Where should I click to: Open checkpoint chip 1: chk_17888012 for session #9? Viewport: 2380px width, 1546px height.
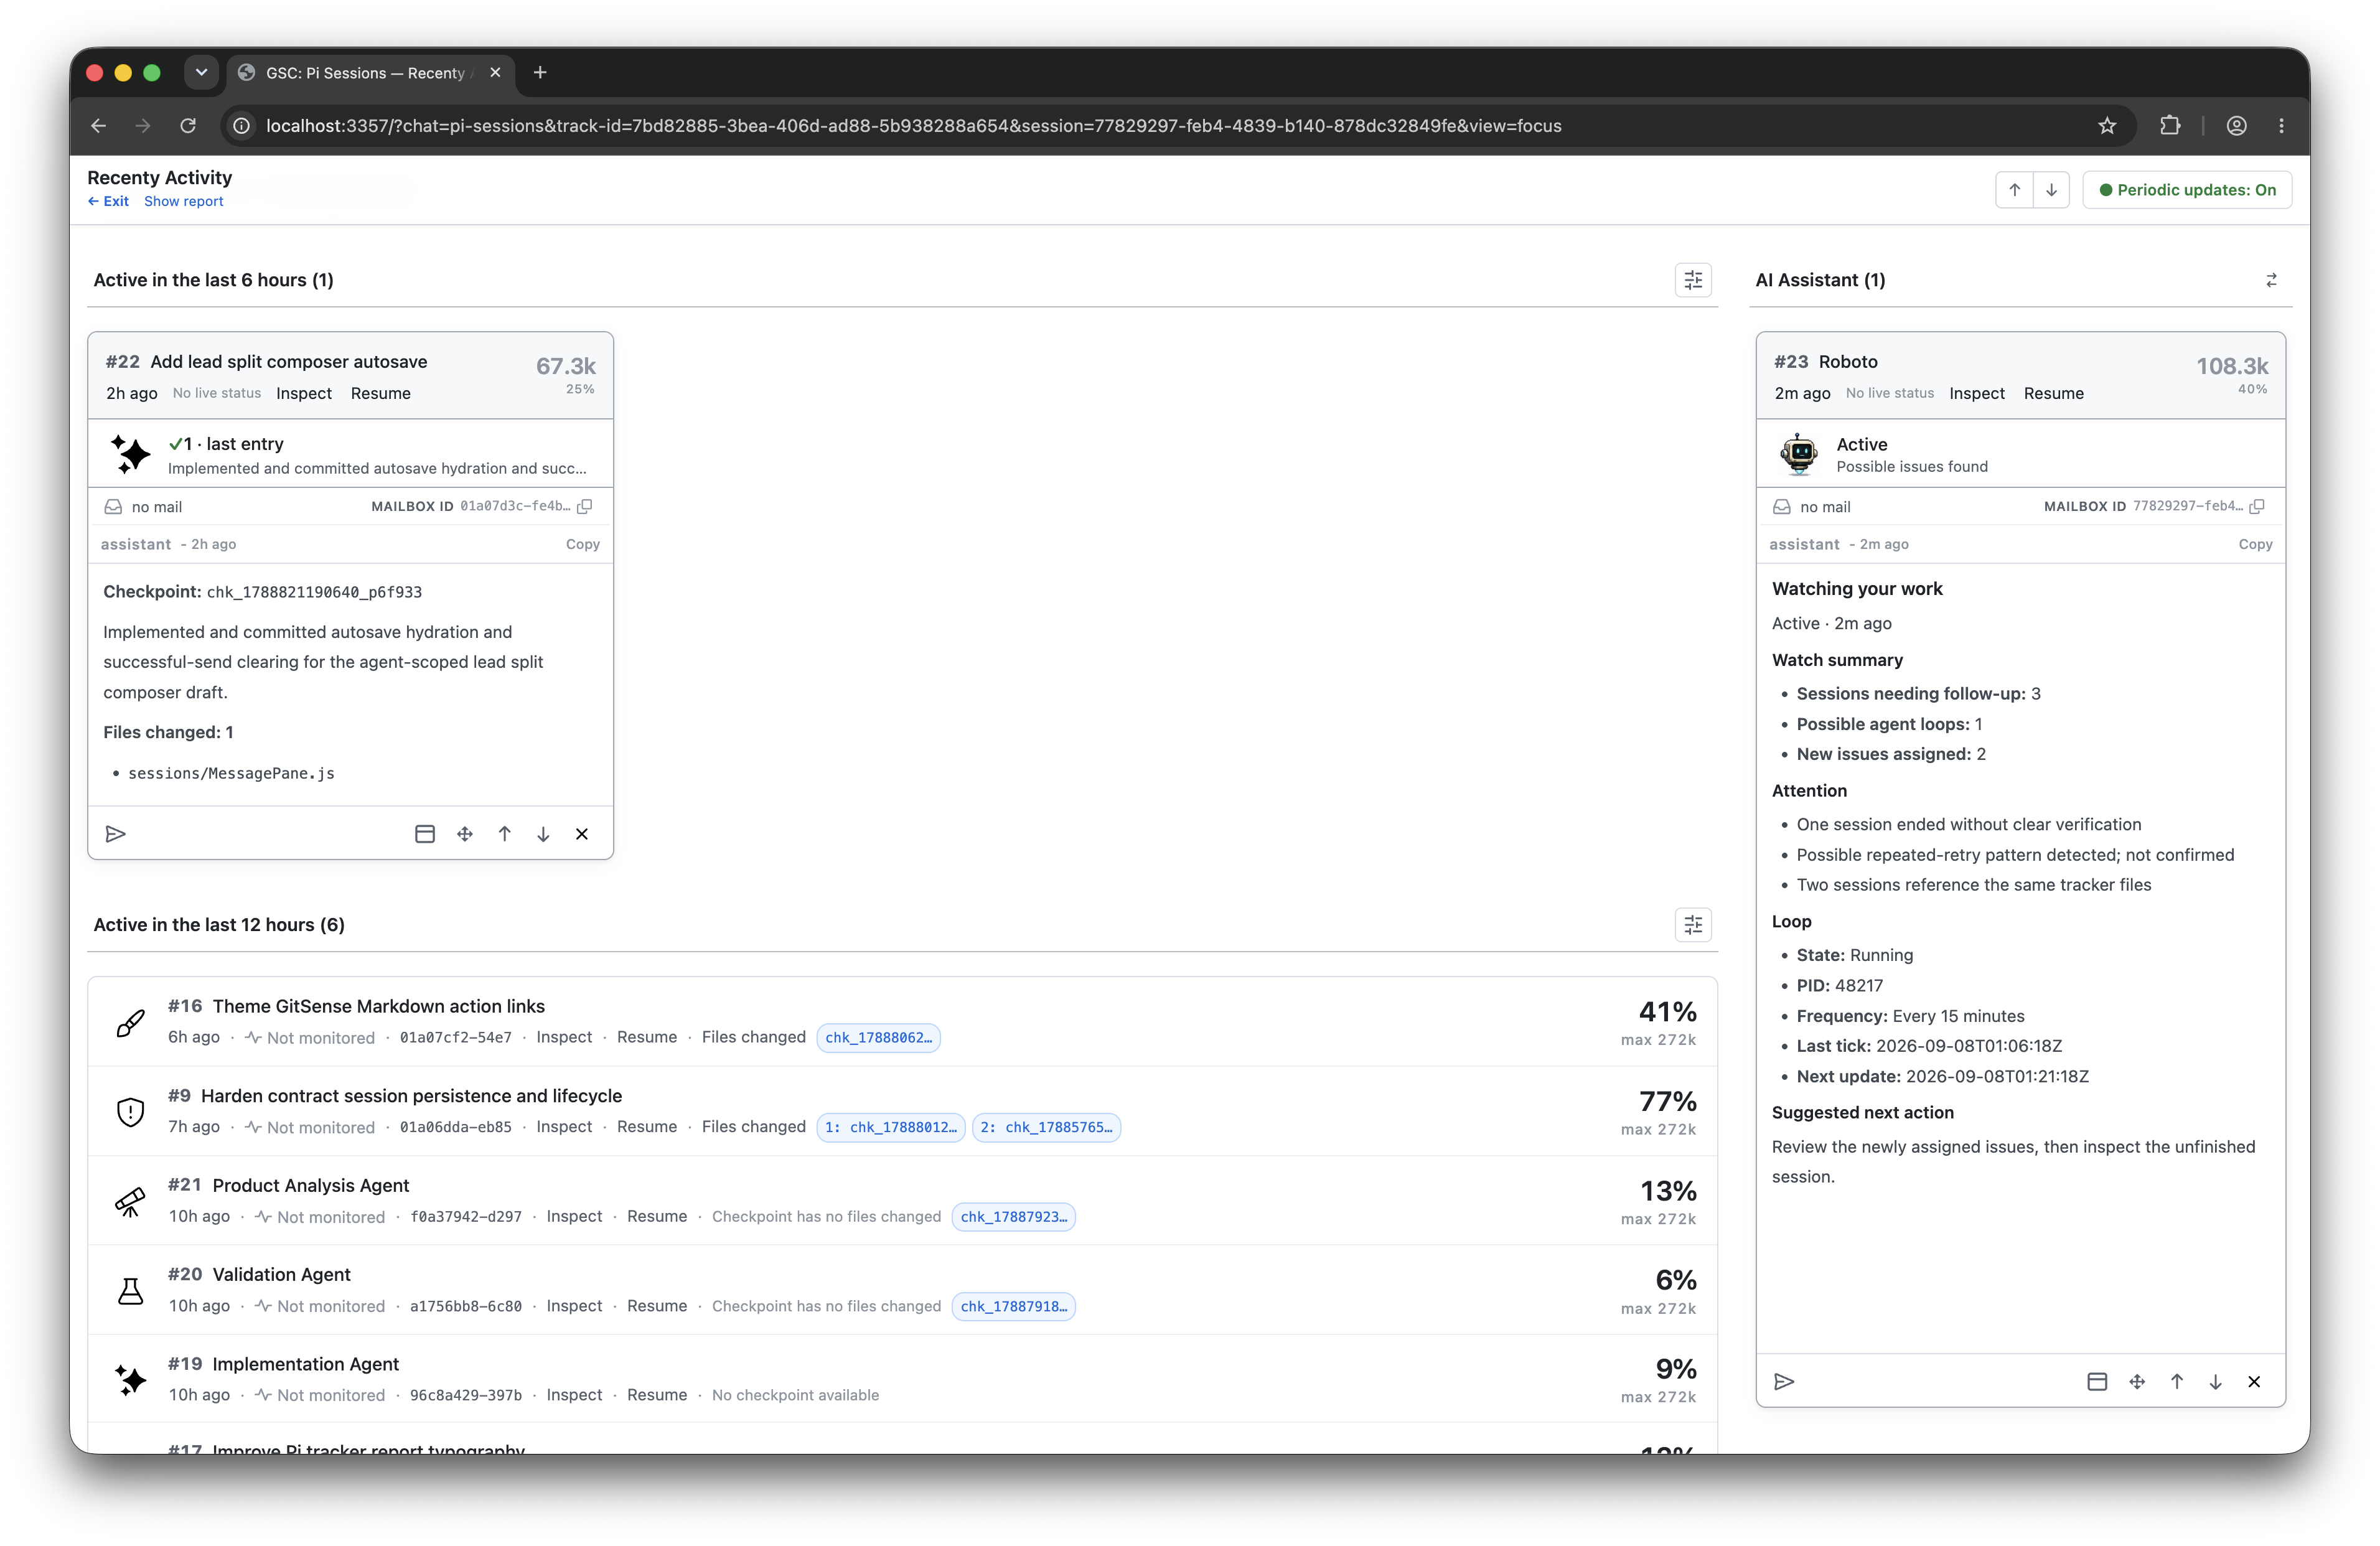coord(890,1127)
